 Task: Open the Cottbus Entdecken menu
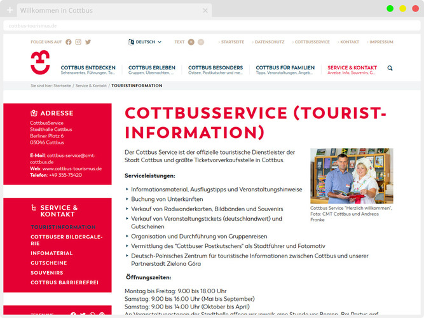pos(88,69)
